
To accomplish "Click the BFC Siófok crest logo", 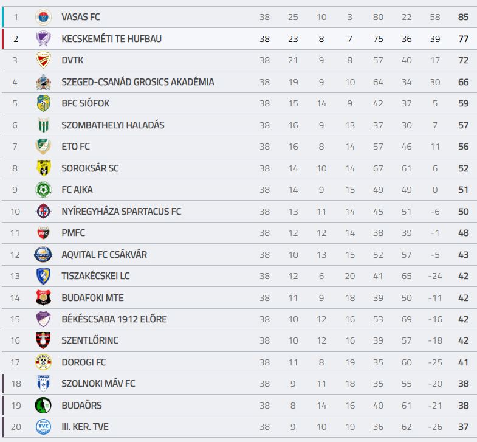I will (x=43, y=103).
